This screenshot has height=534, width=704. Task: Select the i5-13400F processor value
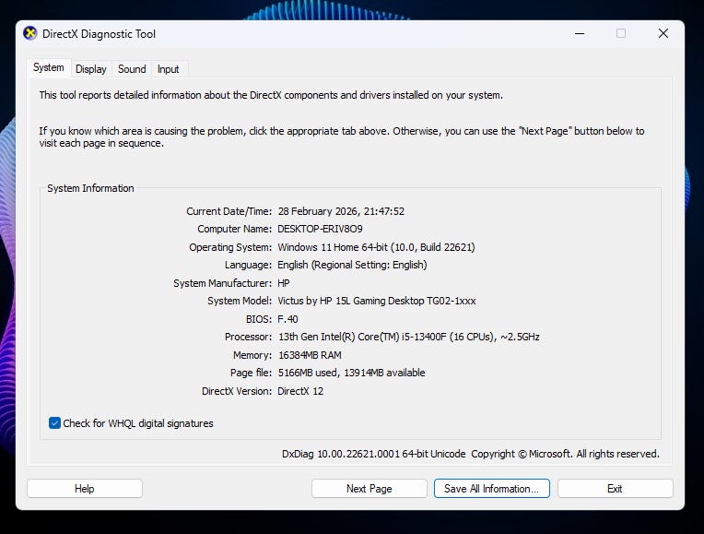point(409,337)
